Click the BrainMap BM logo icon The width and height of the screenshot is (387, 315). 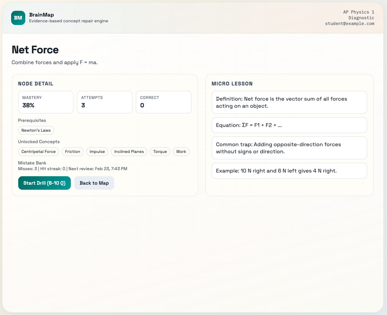point(18,18)
